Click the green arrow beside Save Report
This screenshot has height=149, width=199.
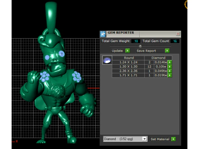167,50
